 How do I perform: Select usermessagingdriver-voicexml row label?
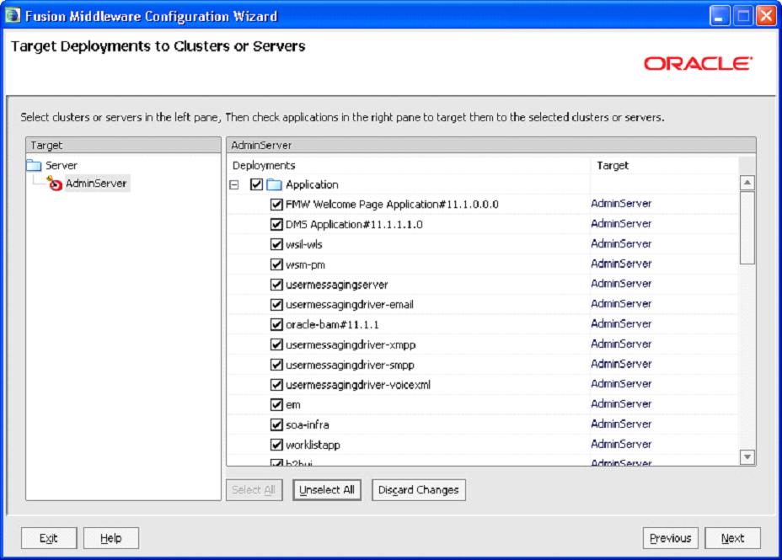click(x=358, y=385)
